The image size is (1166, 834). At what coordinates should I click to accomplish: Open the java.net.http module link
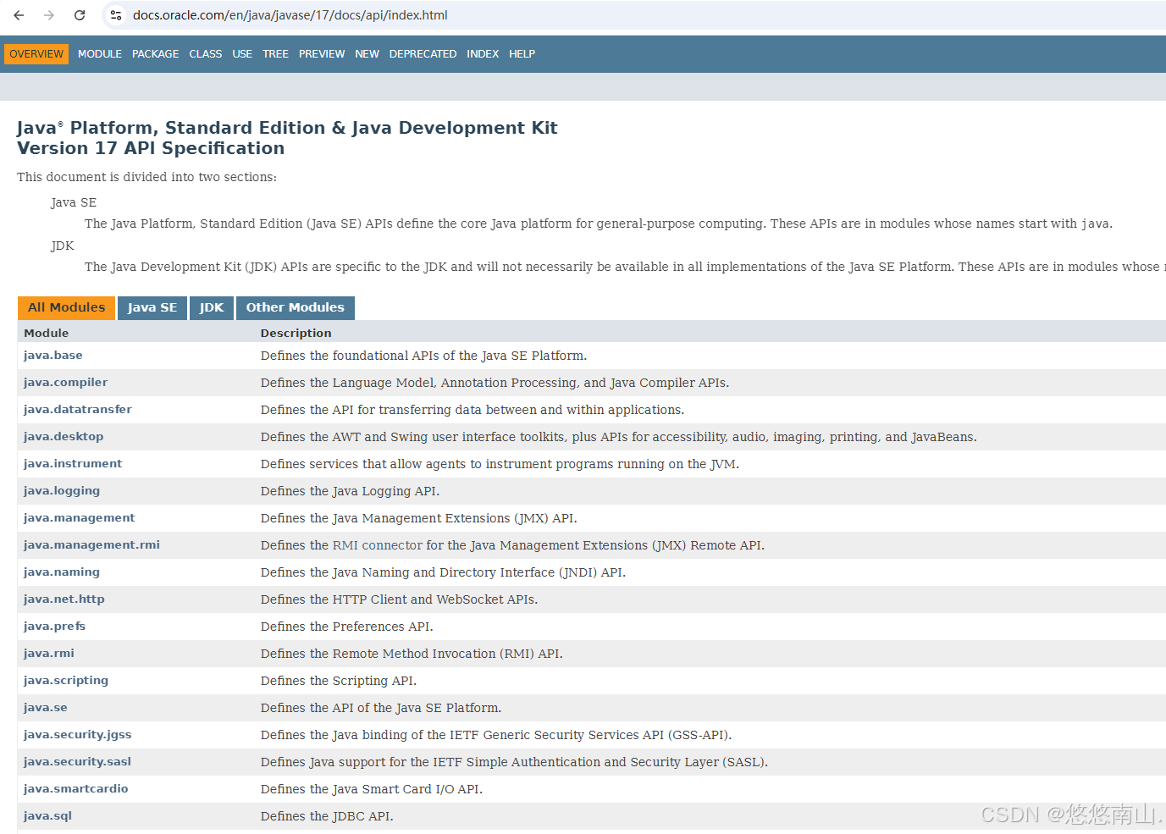click(x=64, y=599)
